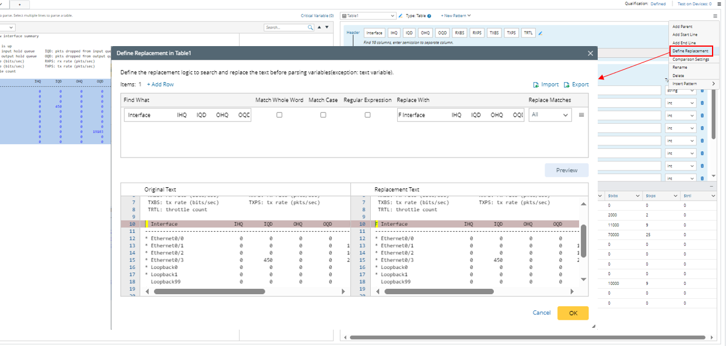Enable the Match Whole Word checkbox
The height and width of the screenshot is (346, 726).
coord(279,115)
